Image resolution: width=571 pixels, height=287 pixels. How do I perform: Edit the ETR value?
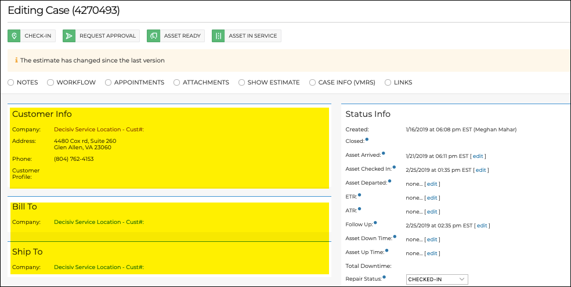coord(432,198)
